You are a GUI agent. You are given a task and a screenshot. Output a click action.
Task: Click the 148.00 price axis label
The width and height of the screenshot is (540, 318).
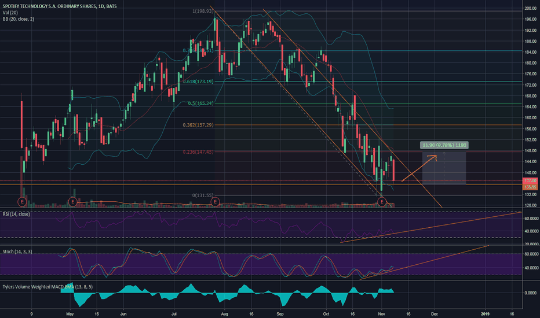(x=530, y=150)
